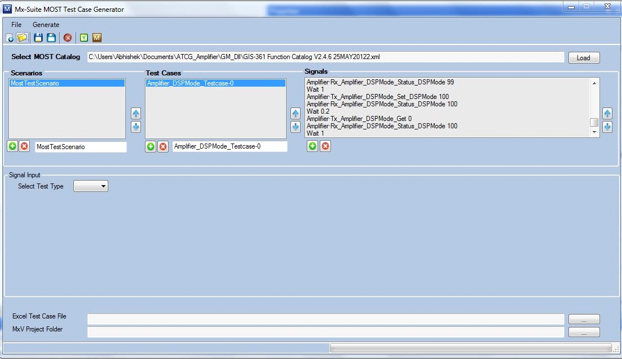This screenshot has width=622, height=359.
Task: Select the Rx_Amplifier_DSPMode_Status_DSPMode 99 signal row
Action: (447, 82)
